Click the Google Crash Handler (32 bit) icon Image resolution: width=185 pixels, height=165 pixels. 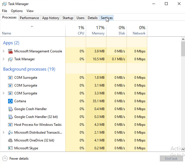[x=10, y=117]
